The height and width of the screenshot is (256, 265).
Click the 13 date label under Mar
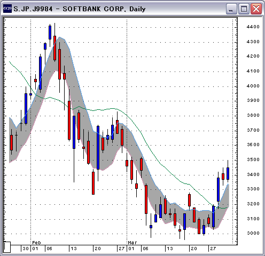(170, 249)
